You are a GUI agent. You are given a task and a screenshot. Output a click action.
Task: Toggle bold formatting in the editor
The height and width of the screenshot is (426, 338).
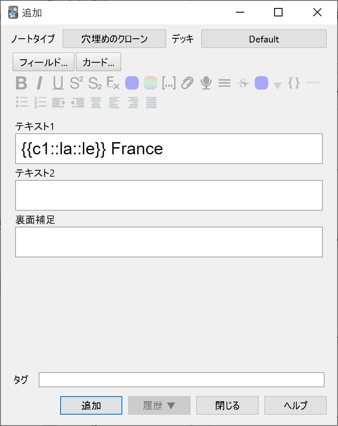[x=21, y=83]
